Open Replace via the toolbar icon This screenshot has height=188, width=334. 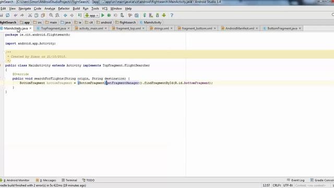[x=57, y=15]
